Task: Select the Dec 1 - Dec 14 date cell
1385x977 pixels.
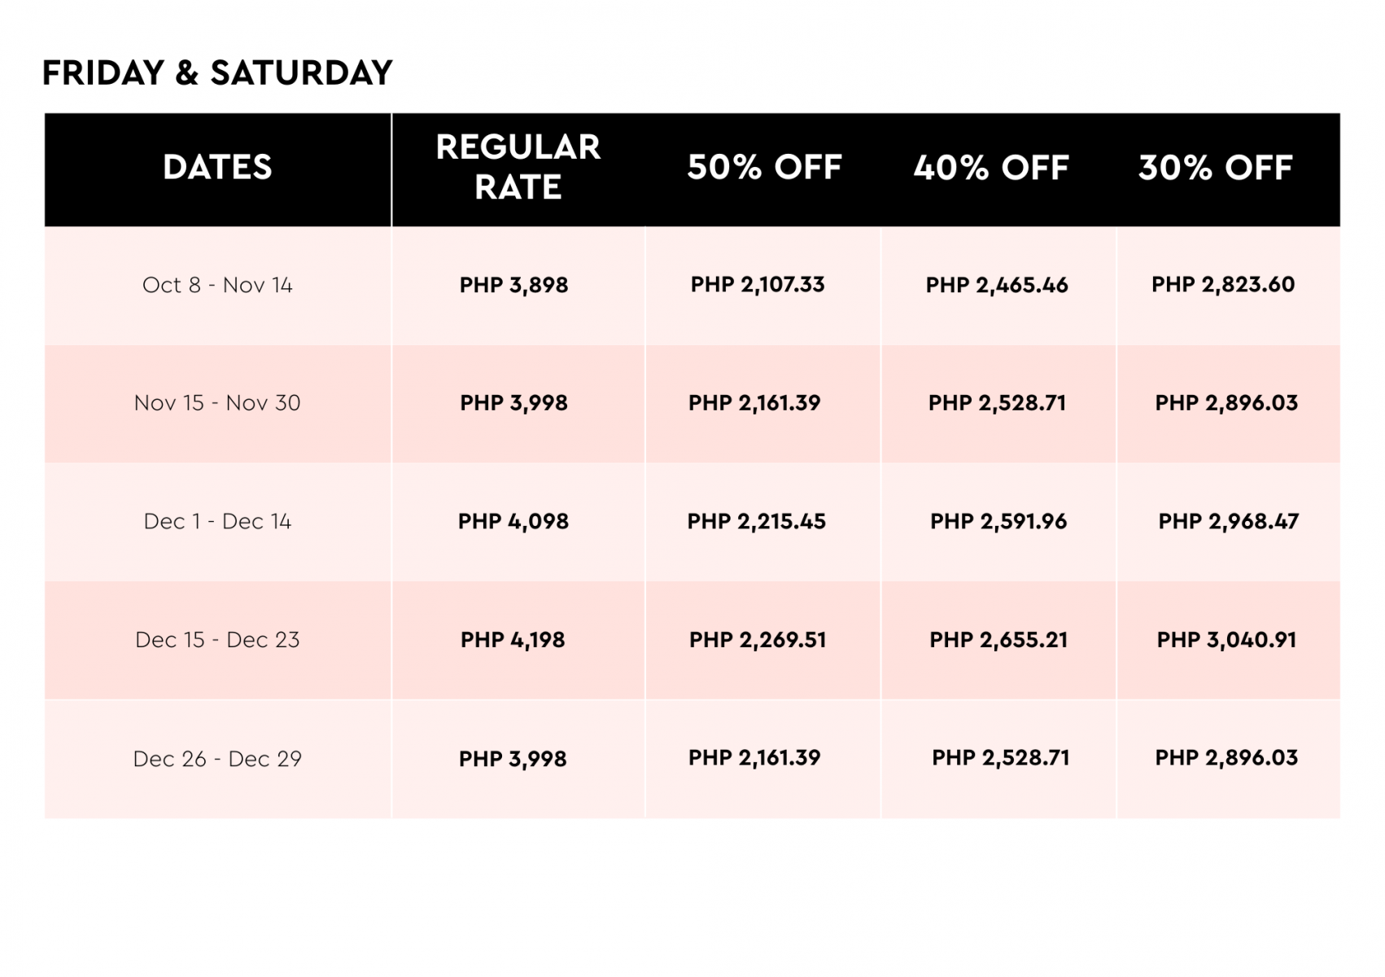Action: pos(217,521)
